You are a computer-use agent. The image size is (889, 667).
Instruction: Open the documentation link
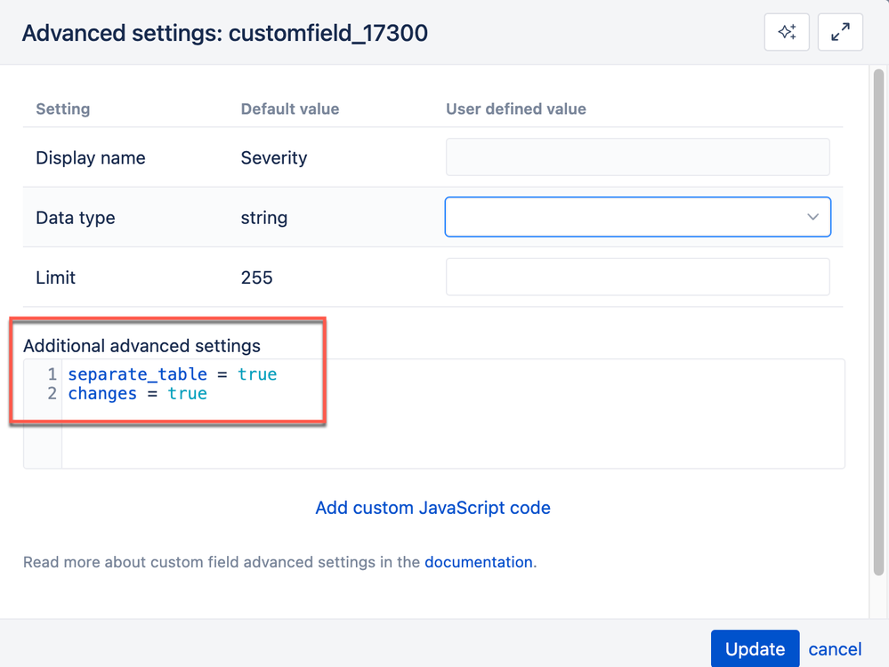click(x=478, y=562)
